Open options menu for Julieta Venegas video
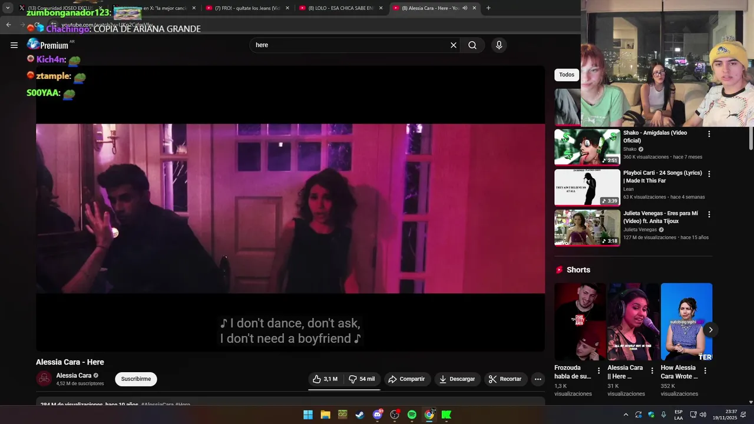This screenshot has width=754, height=424. coord(709,214)
